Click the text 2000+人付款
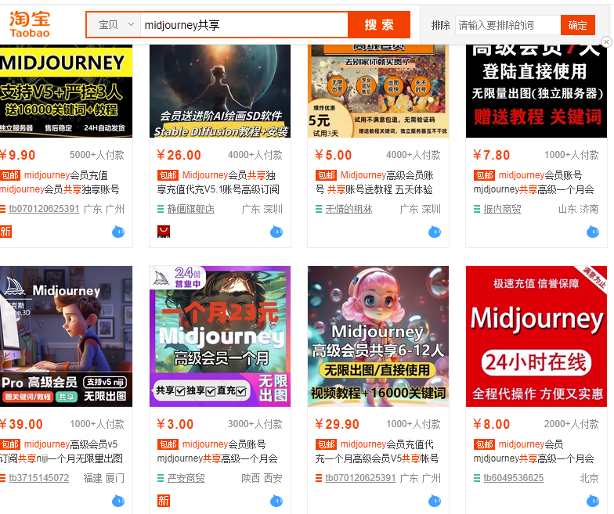Screen dimensions: 614x514 coord(572,424)
